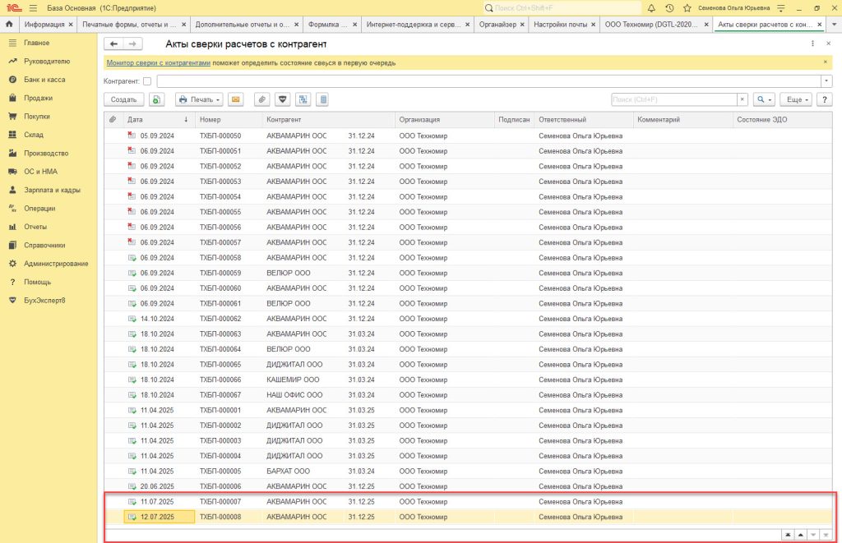Open the Банк и касса section

pyautogui.click(x=44, y=80)
